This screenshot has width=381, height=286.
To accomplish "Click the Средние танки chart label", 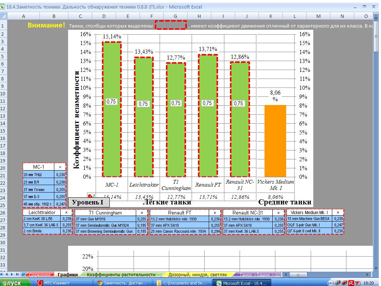I will tap(285, 202).
